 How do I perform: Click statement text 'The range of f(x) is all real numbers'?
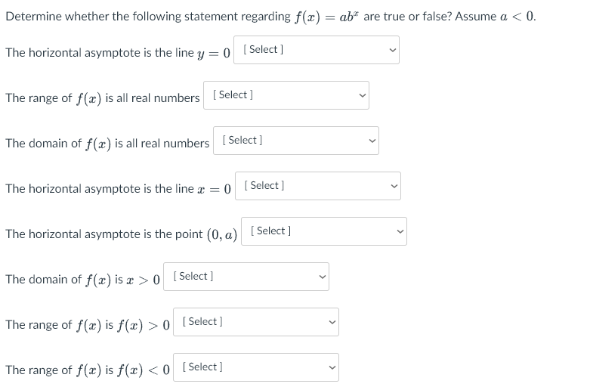tap(102, 98)
